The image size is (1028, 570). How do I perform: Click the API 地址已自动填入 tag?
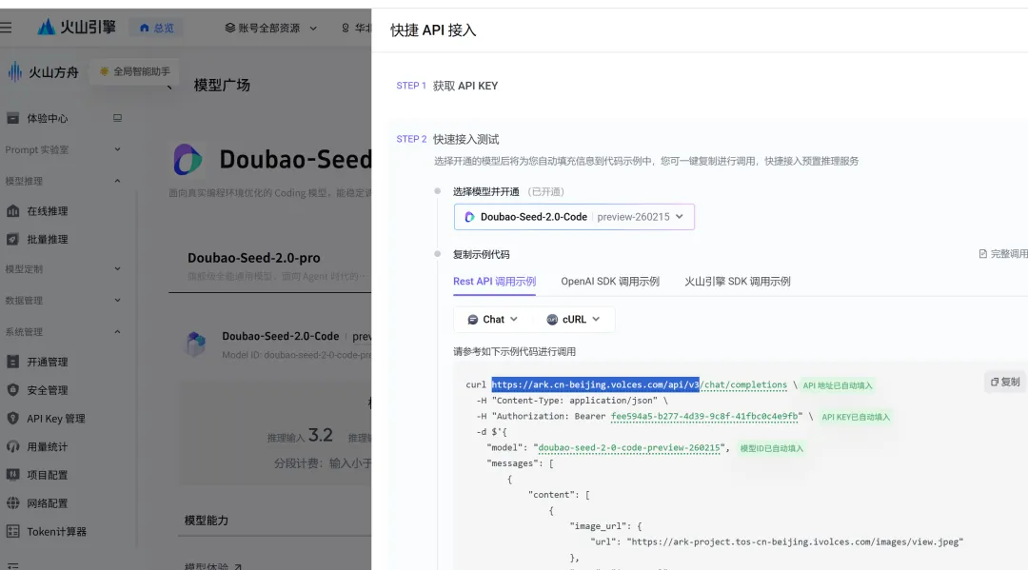click(838, 386)
